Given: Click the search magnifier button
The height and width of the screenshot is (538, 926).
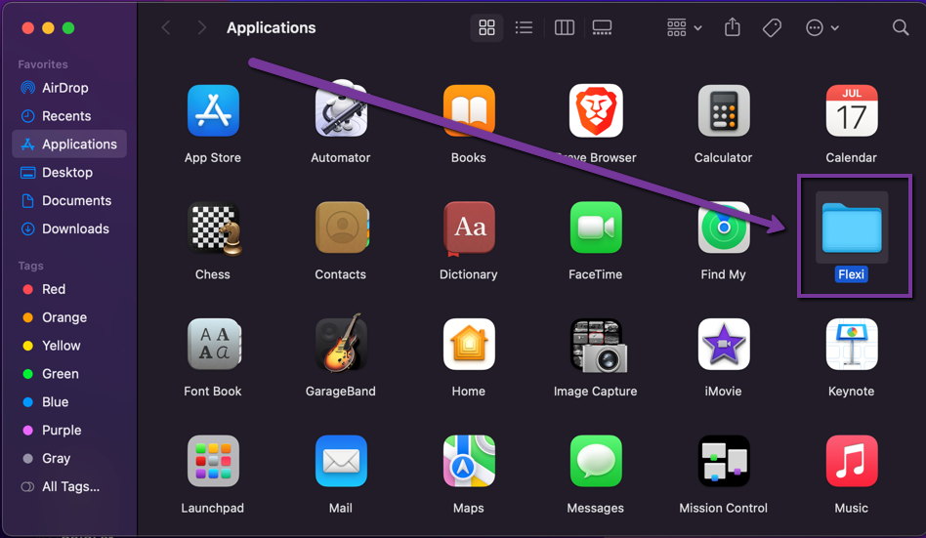Looking at the screenshot, I should click(x=901, y=28).
